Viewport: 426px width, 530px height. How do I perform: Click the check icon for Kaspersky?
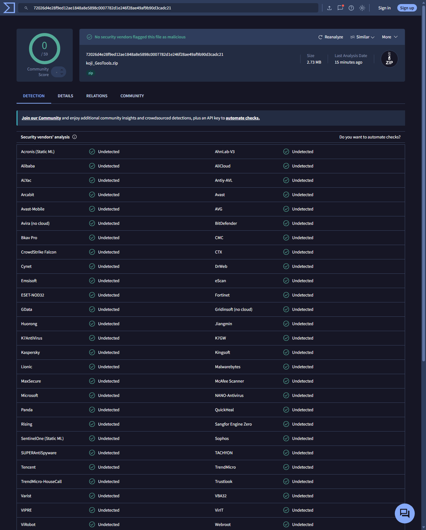92,352
